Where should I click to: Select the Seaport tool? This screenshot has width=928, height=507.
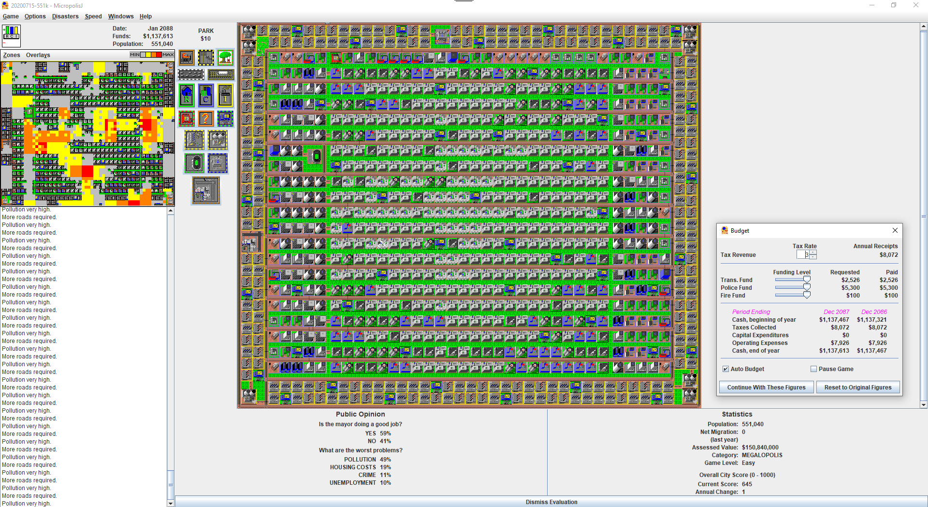tap(217, 164)
